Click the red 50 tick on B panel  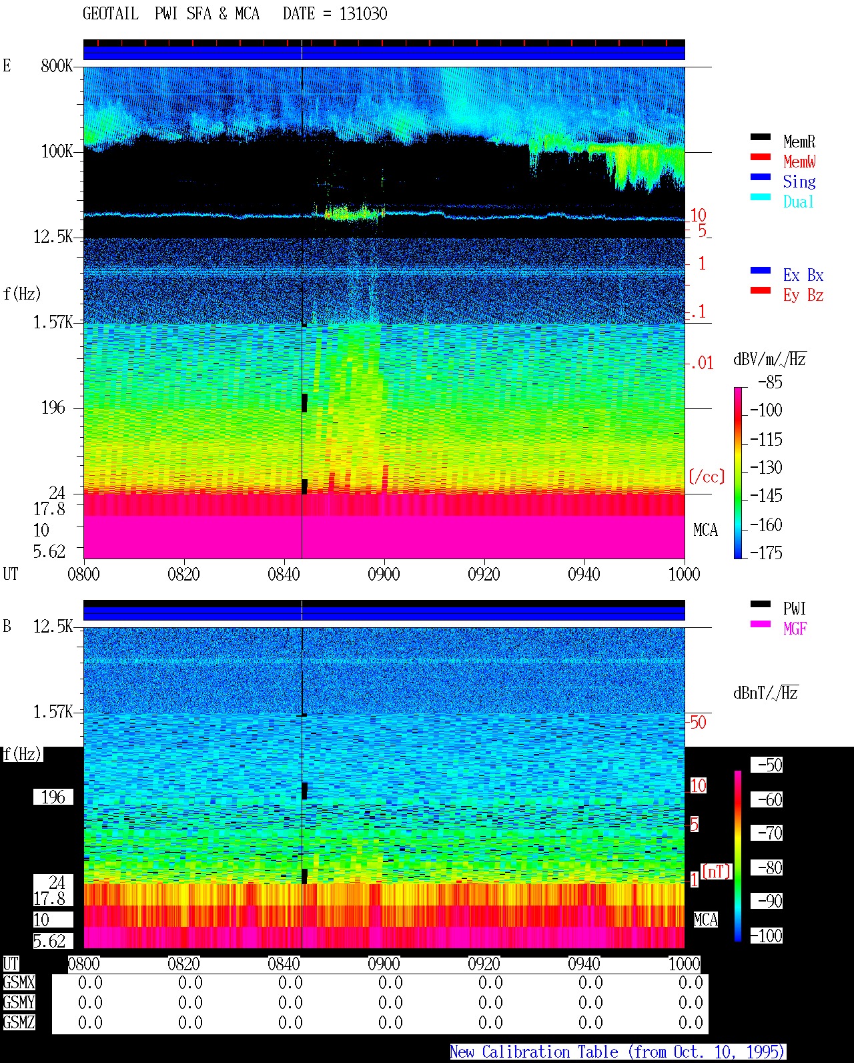coord(698,722)
